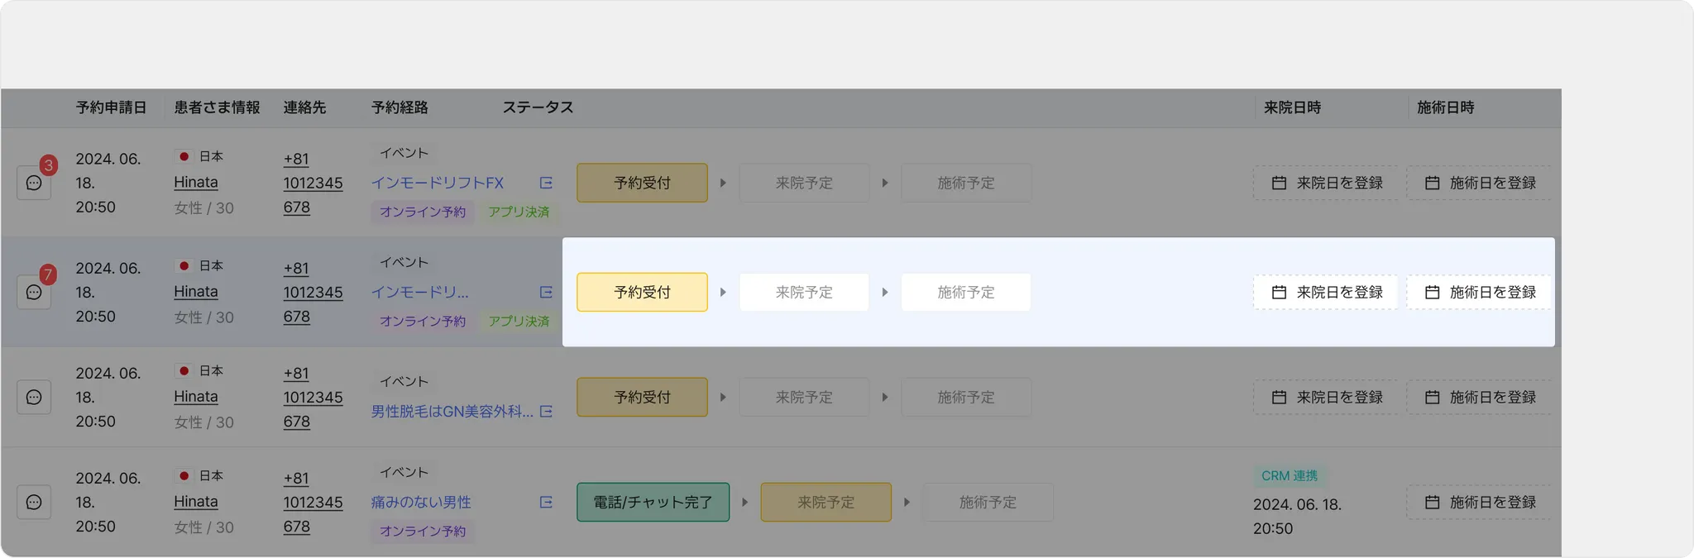This screenshot has width=1694, height=558.
Task: Open the インモードリフトFX event link
Action: (437, 183)
